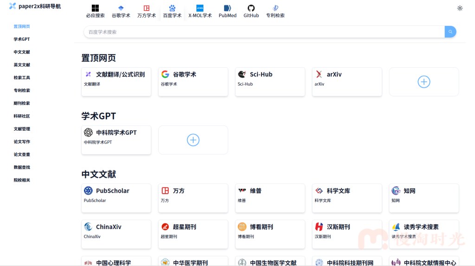This screenshot has height=266, width=475.
Task: Open the 中国生物医学文献 card
Action: click(x=270, y=261)
